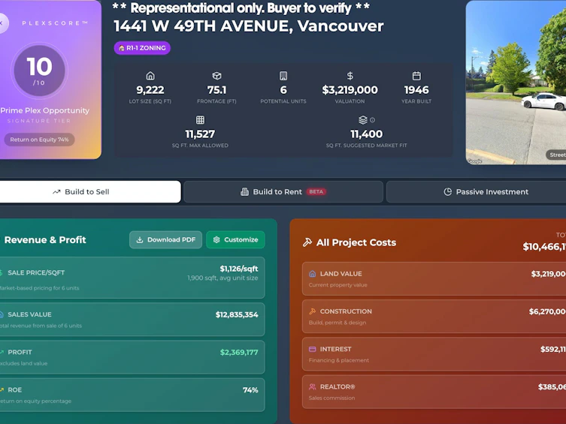Click the gear icon in Customize button
The image size is (566, 424).
[x=216, y=240]
